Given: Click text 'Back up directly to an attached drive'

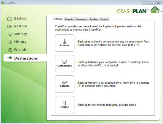Looking at the screenshot, I should click(x=99, y=83).
